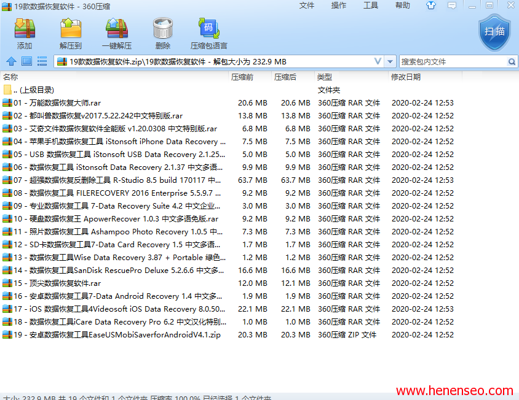Image resolution: width=519 pixels, height=400 pixels.
Task: Select file 17 - 4Videosoft iOS Data Recovery
Action: [119, 309]
